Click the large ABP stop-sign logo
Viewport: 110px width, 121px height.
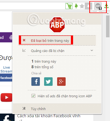click(x=57, y=25)
